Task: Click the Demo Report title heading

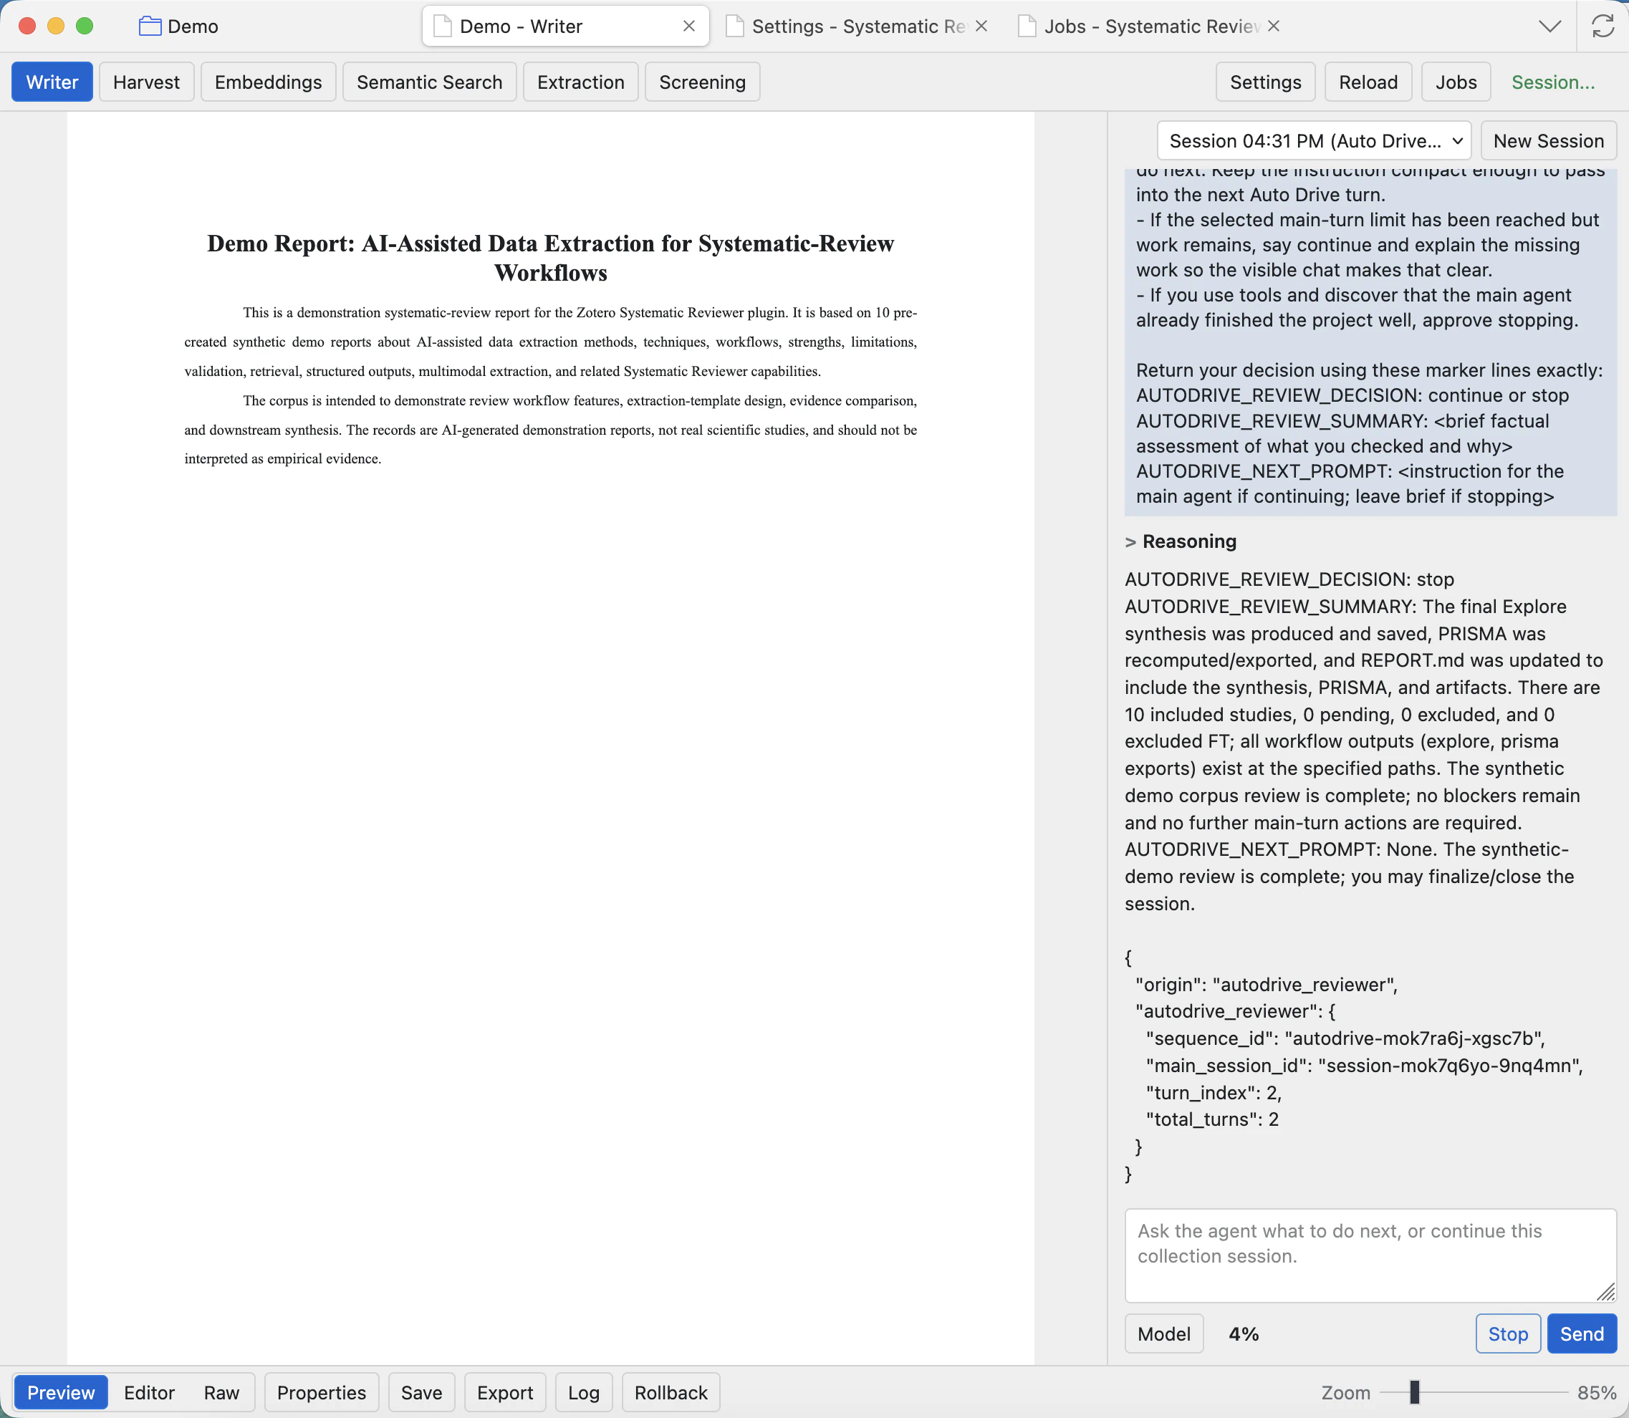Action: coord(550,258)
